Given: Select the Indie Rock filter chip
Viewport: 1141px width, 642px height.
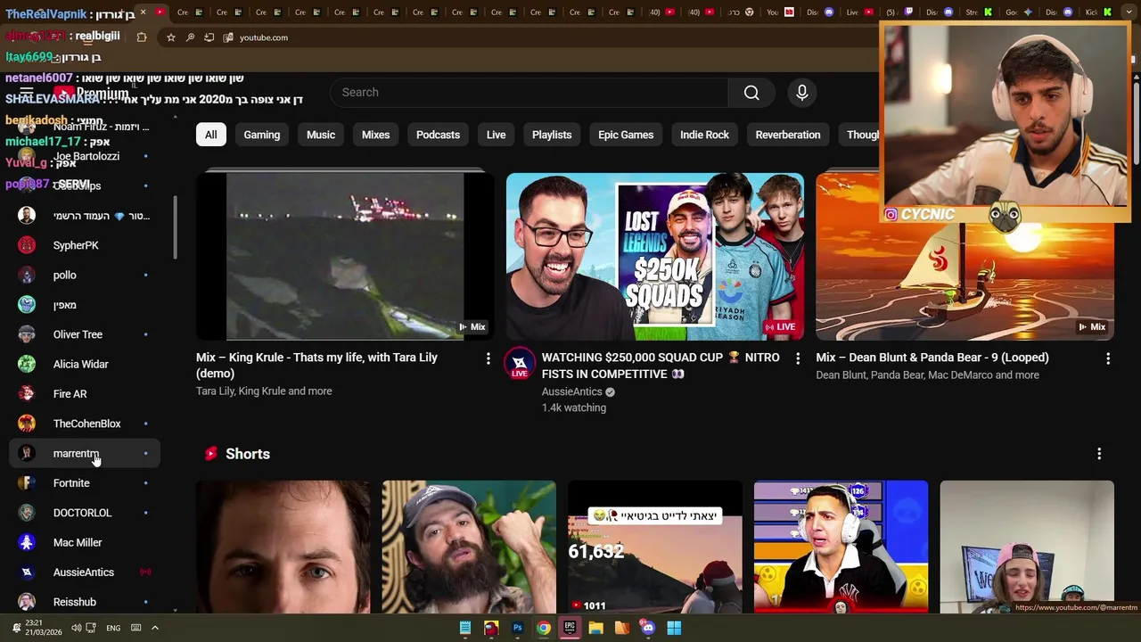Looking at the screenshot, I should (x=704, y=135).
